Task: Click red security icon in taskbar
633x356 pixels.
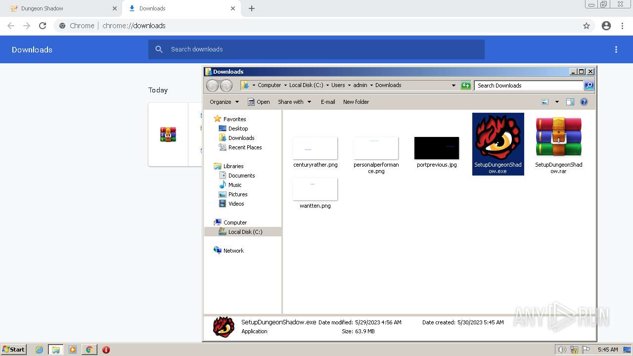Action: tap(106, 350)
